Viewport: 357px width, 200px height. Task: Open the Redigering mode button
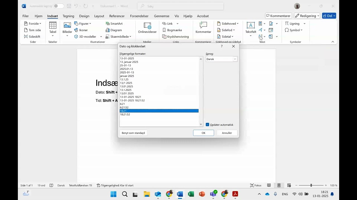coord(307,16)
